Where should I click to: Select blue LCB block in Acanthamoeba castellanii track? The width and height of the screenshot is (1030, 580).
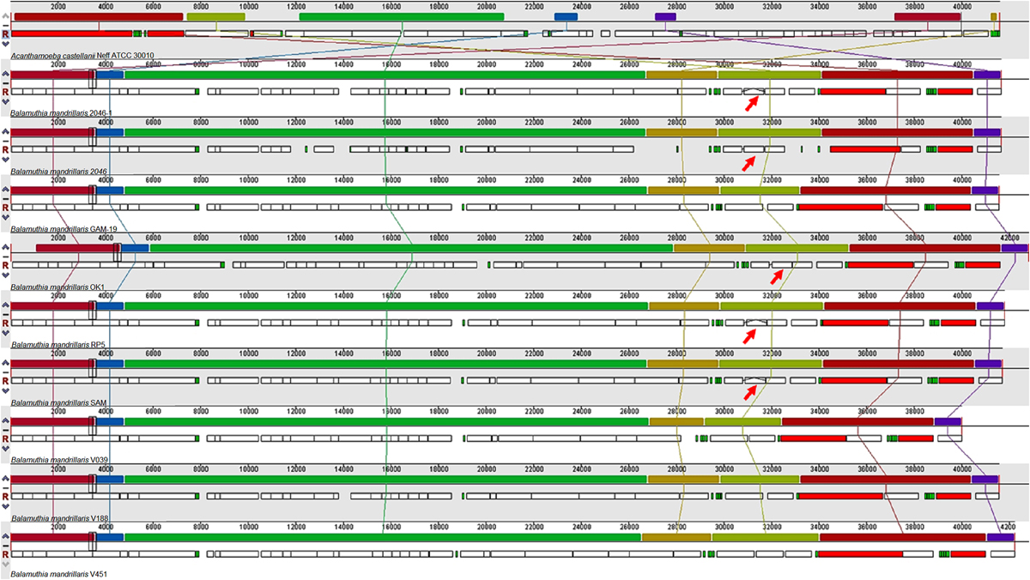566,16
